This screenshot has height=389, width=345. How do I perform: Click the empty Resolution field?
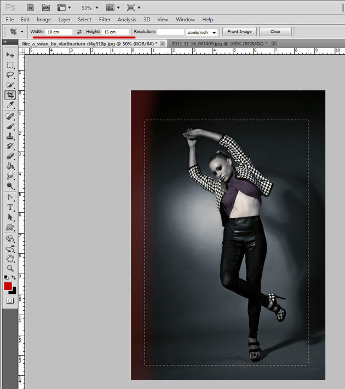click(x=171, y=32)
